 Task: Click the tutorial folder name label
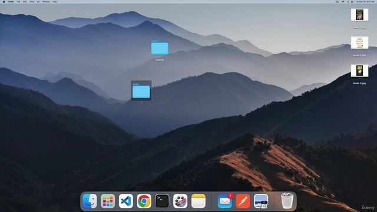click(160, 59)
